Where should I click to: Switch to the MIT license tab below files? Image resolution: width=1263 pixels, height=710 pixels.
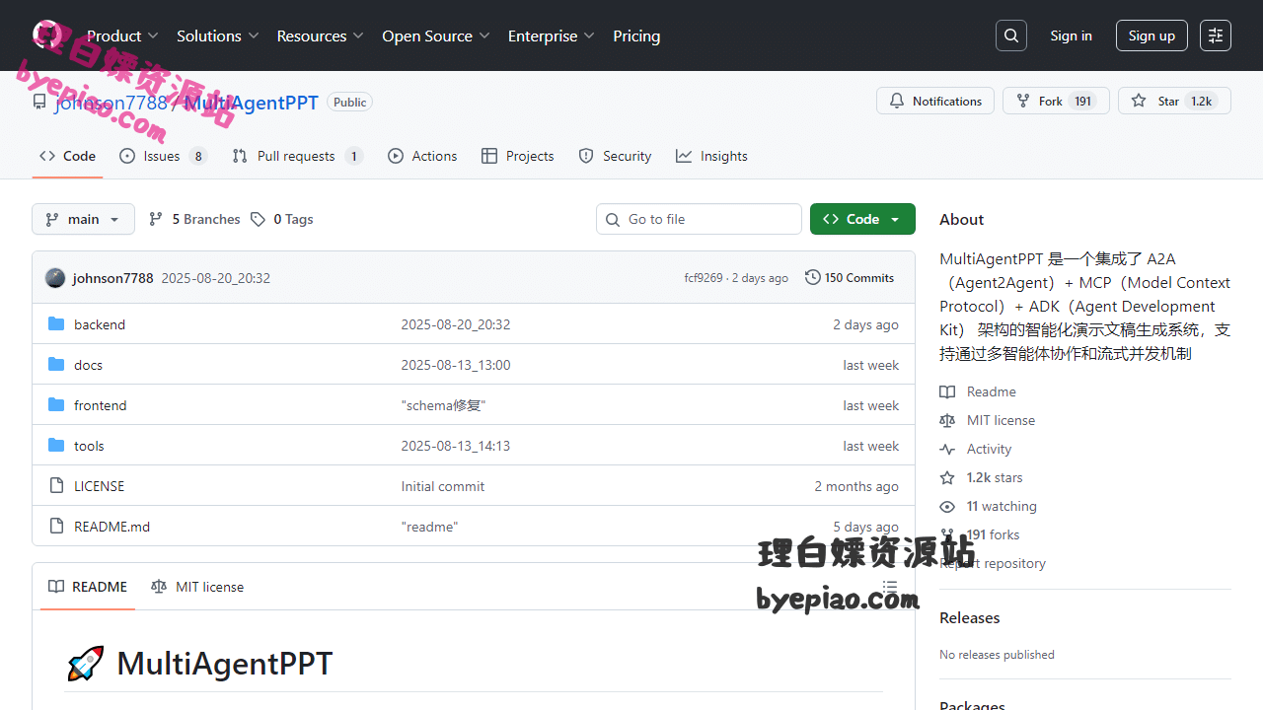[197, 587]
